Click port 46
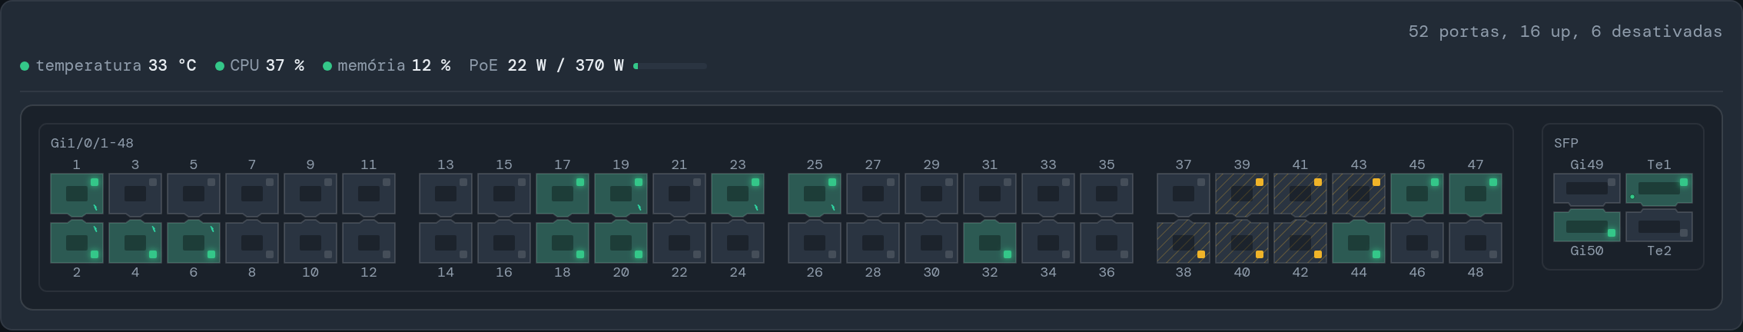Image resolution: width=1743 pixels, height=332 pixels. [1417, 243]
